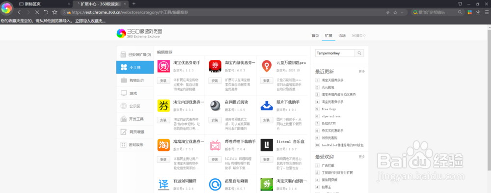491x193 pixels.
Task: Select 开发工具 category in sidebar
Action: (x=135, y=119)
